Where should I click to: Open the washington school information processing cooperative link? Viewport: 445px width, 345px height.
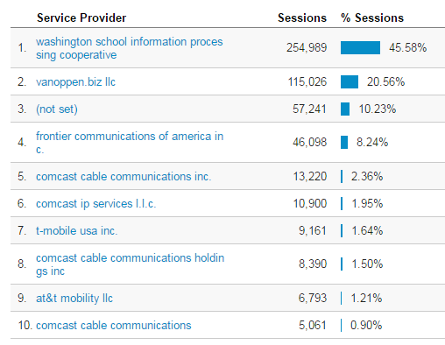[x=130, y=48]
